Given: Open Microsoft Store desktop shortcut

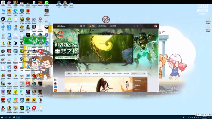Looking at the screenshot, I should click(22, 12).
